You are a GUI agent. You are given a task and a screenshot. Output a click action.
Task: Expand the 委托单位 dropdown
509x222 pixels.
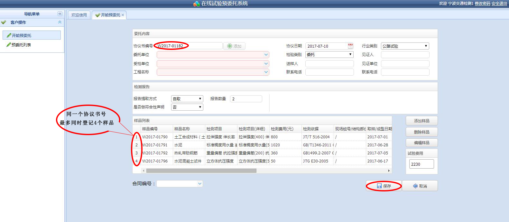[266, 55]
